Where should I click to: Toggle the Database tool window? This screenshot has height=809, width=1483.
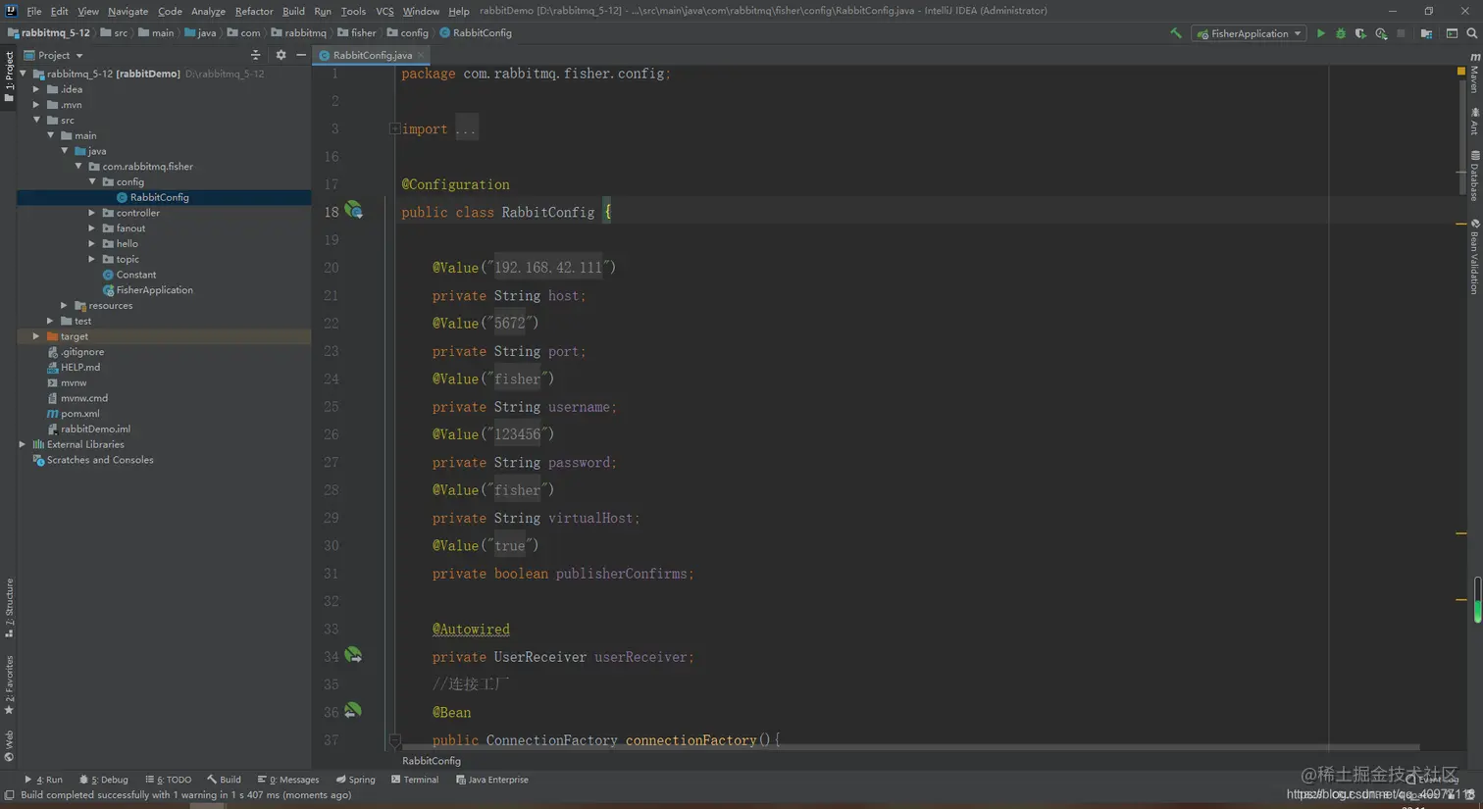(1474, 177)
